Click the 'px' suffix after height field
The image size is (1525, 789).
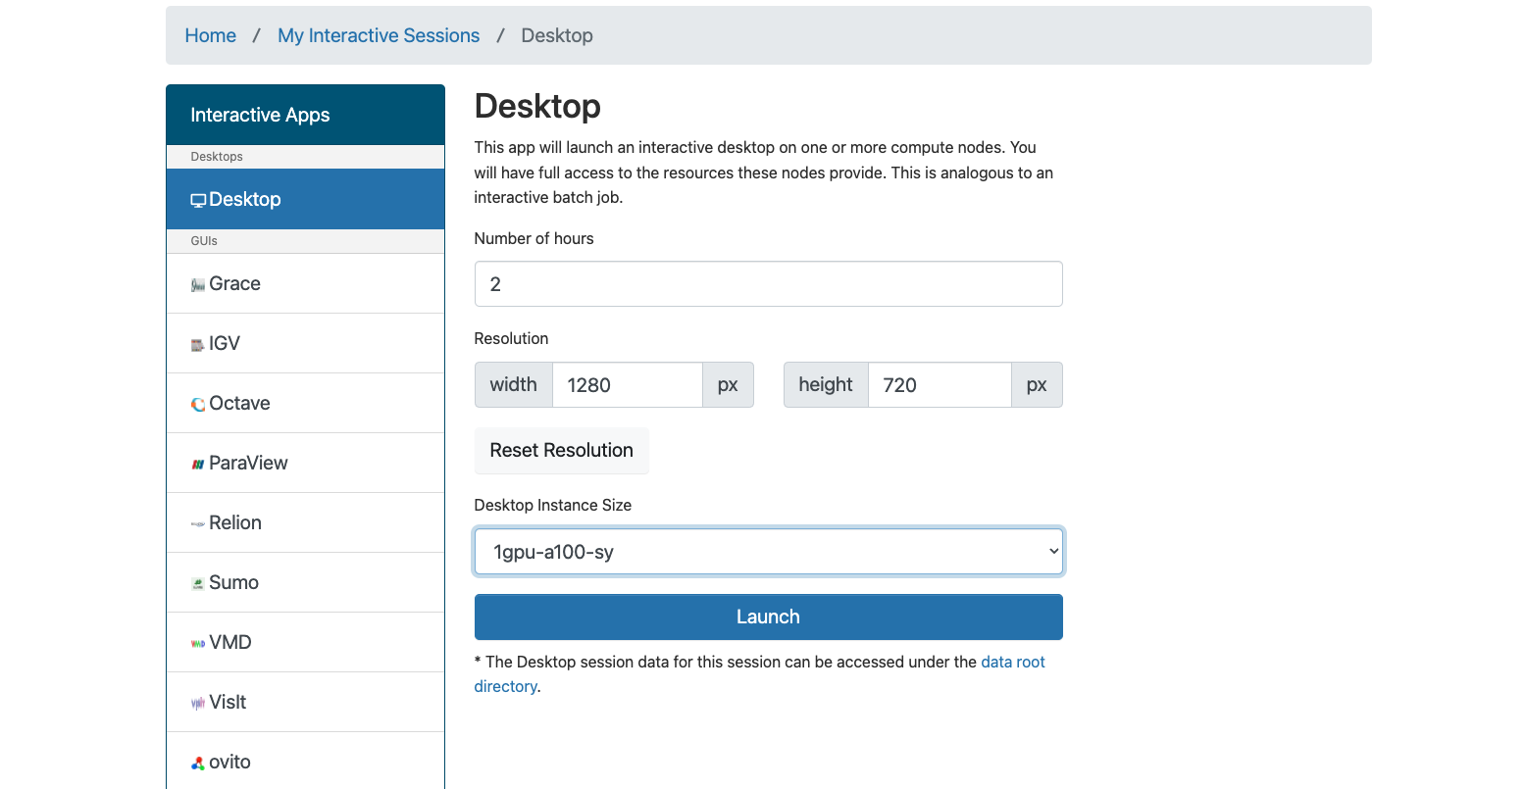1037,385
